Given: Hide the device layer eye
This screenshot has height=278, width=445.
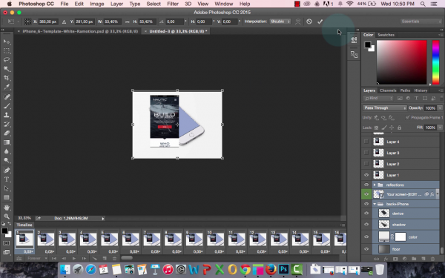Looking at the screenshot, I should 366,214.
